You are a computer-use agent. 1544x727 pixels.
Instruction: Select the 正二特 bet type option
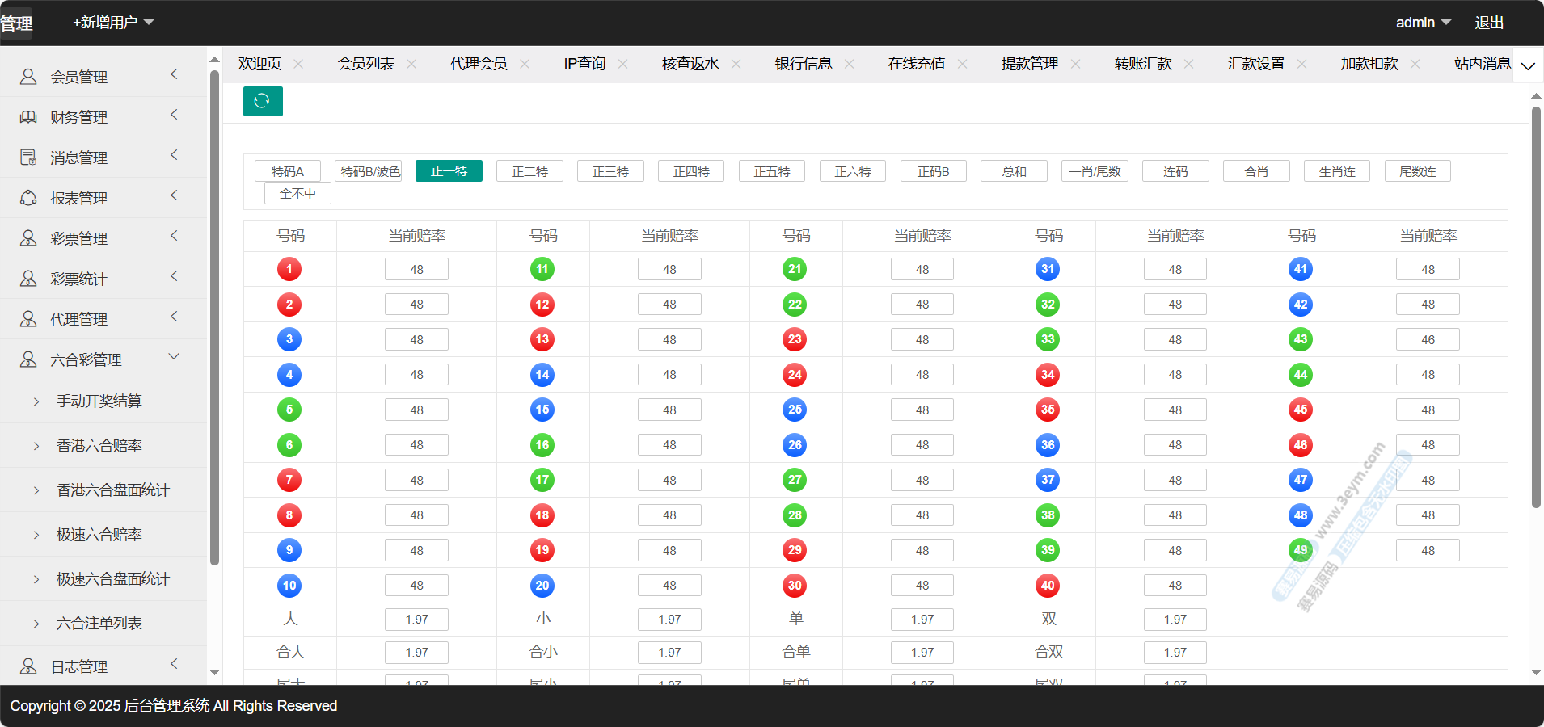529,171
